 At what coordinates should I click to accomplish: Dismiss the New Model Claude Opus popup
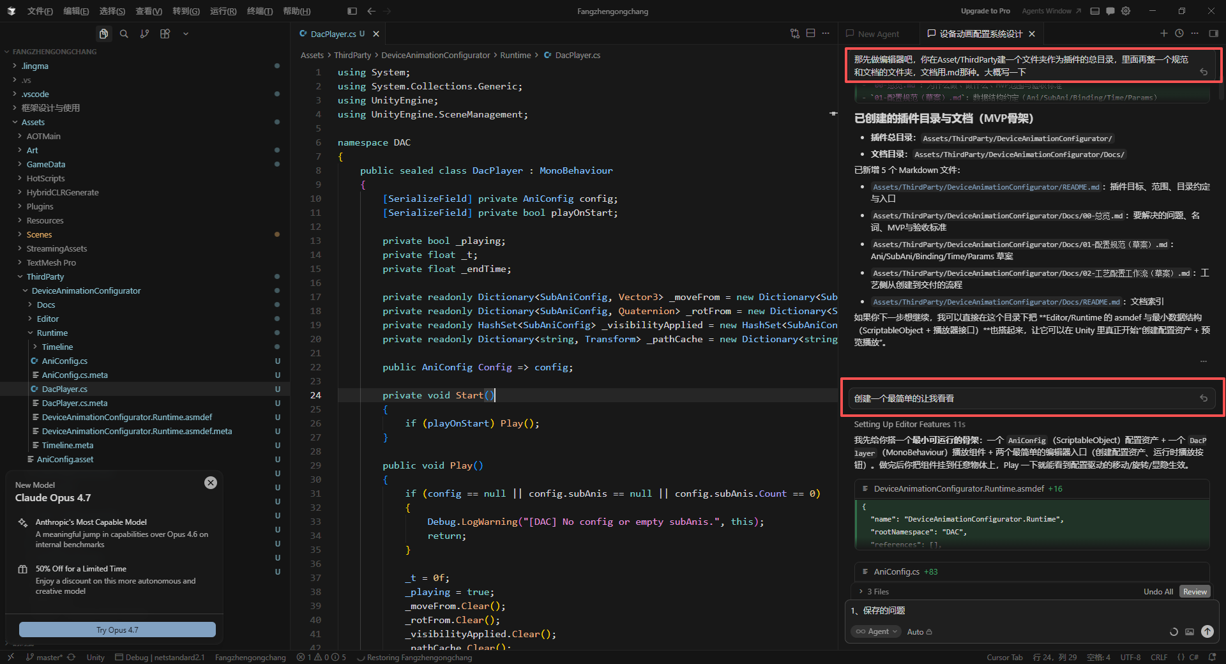[211, 483]
